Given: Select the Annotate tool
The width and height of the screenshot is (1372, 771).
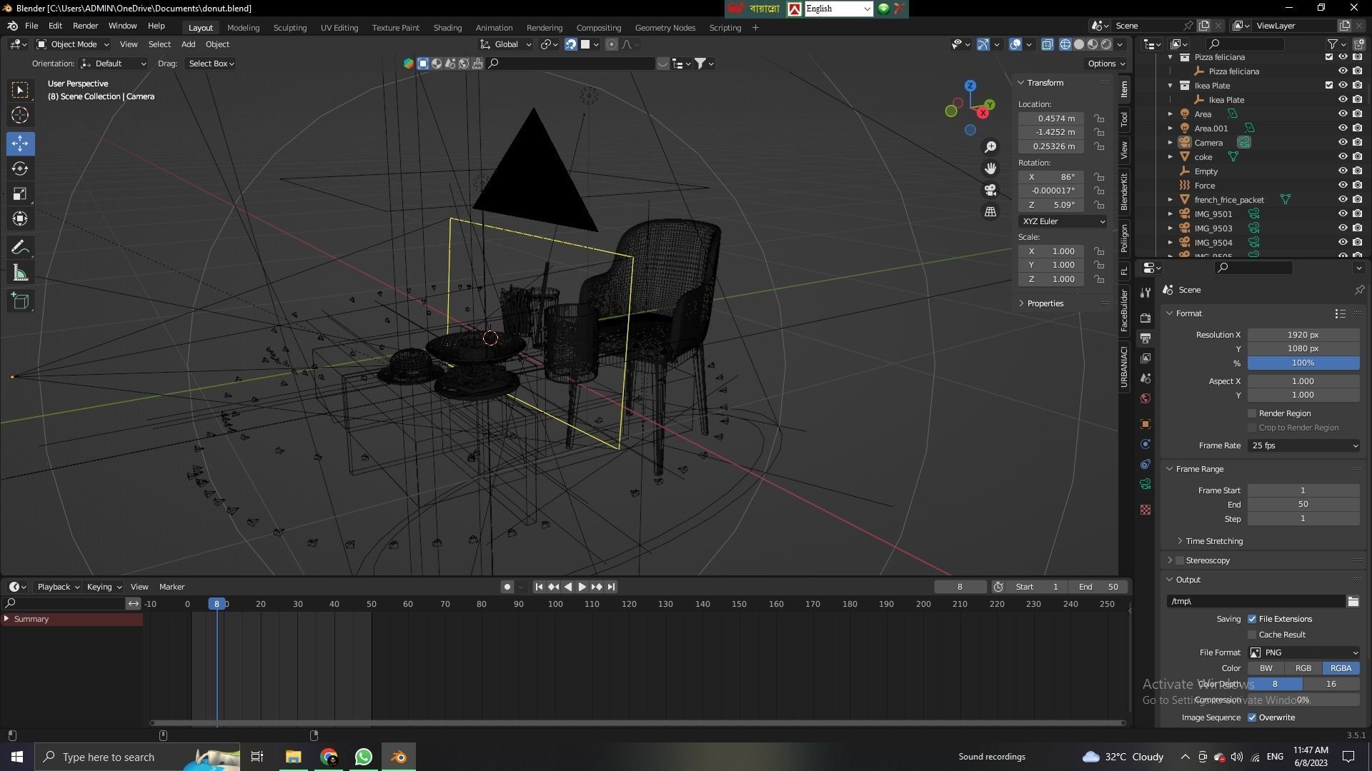Looking at the screenshot, I should [20, 248].
